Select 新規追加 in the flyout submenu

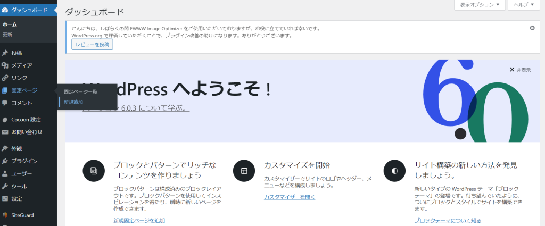tap(73, 102)
